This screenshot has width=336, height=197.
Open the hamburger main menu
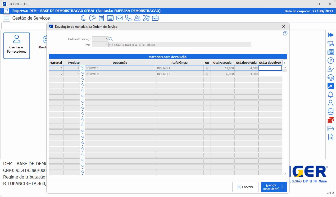6,18
